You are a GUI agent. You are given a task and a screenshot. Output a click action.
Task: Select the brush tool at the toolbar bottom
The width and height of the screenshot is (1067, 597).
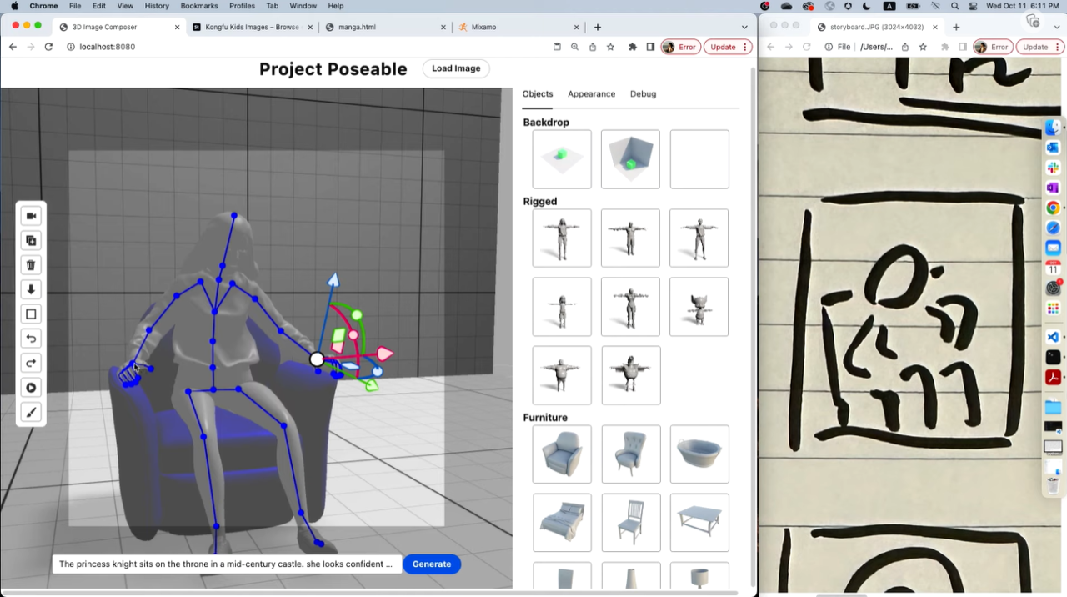pos(31,412)
